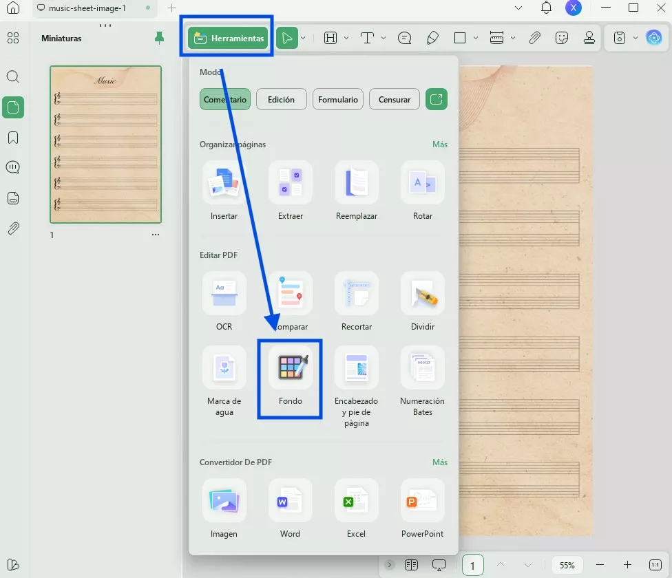Toggle the thumbnails panel sidebar icon
Viewport: 672px width, 578px height.
pos(13,107)
